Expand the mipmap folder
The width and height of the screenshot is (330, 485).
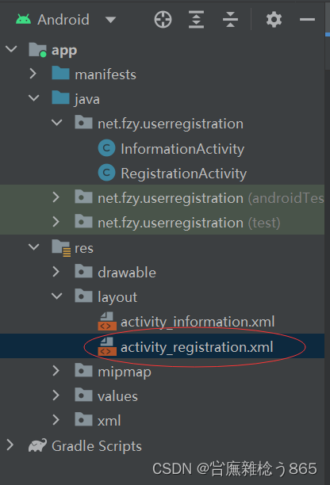click(56, 371)
